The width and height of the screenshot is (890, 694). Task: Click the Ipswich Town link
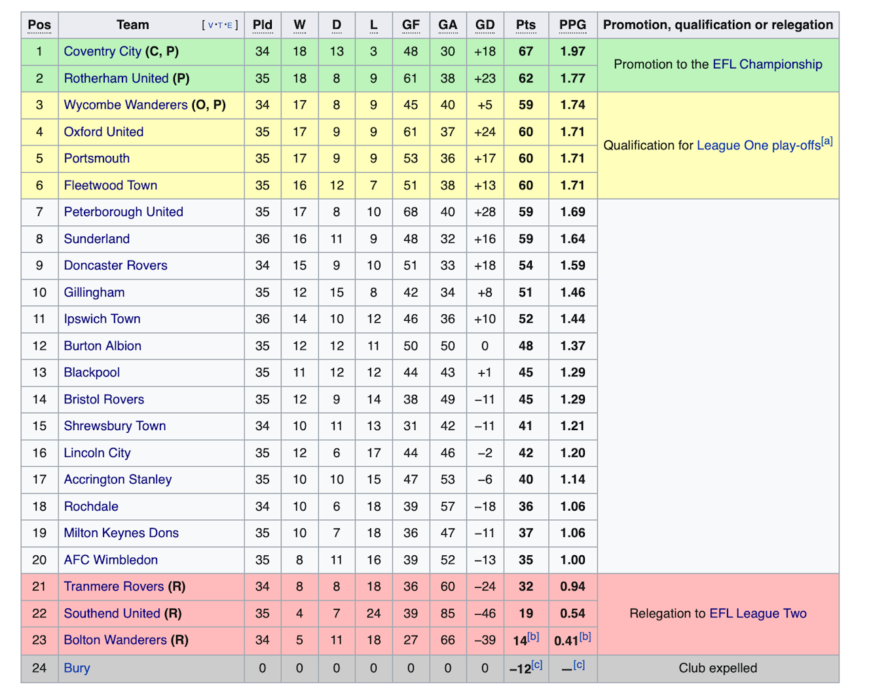click(102, 319)
